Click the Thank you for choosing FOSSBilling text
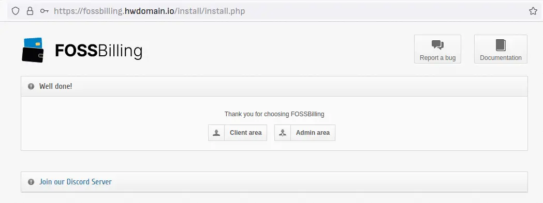The height and width of the screenshot is (203, 543). click(x=274, y=114)
